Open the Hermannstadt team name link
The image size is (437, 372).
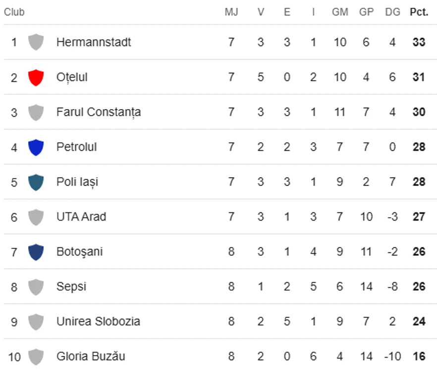[94, 42]
